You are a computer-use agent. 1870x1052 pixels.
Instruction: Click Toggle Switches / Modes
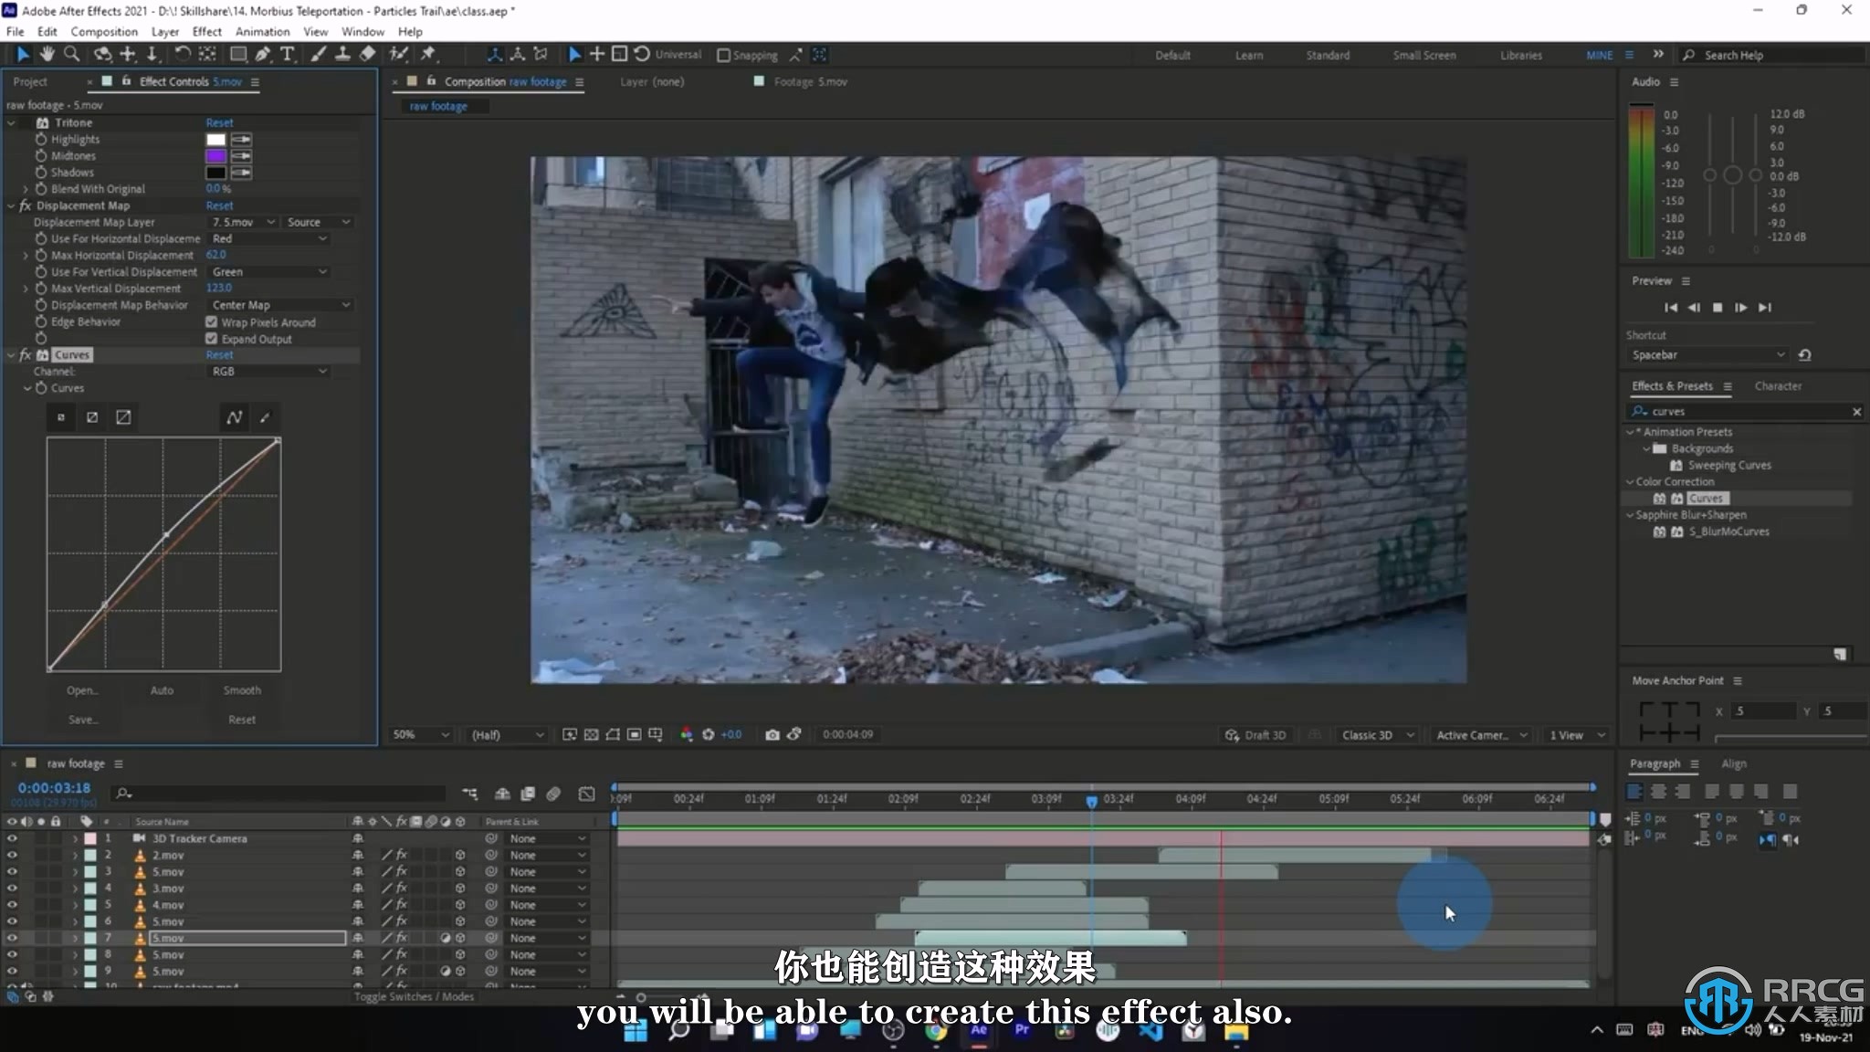click(414, 996)
